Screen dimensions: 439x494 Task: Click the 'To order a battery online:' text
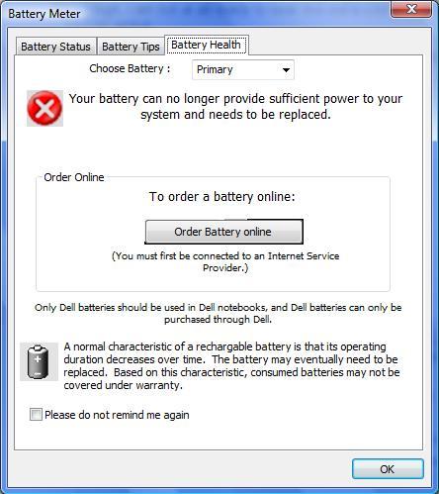pyautogui.click(x=222, y=197)
